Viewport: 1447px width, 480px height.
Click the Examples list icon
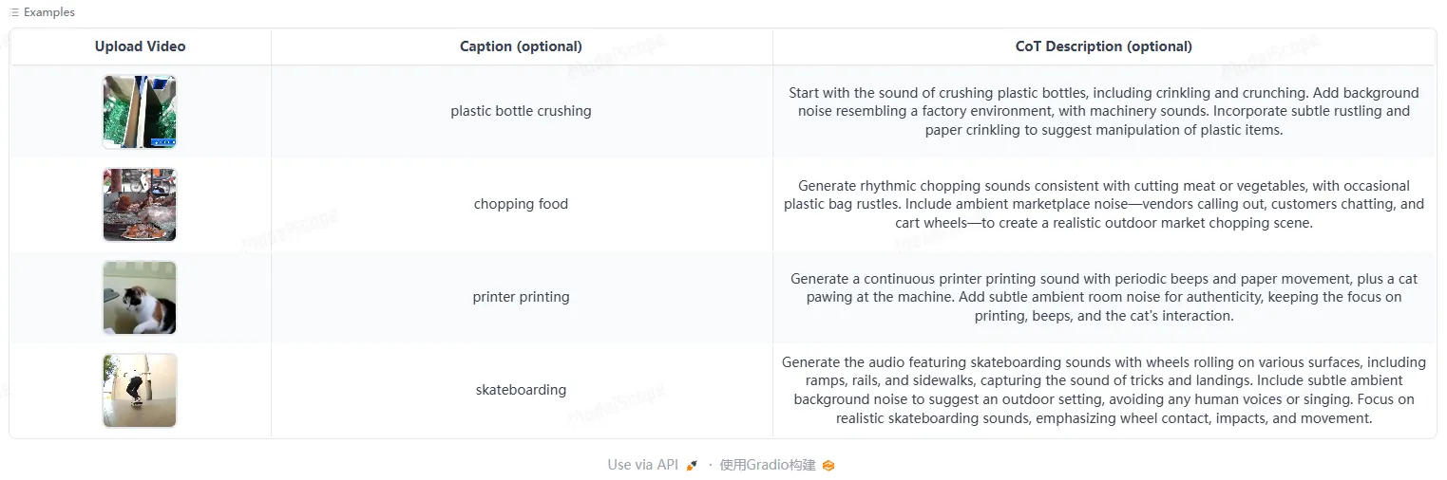click(14, 12)
